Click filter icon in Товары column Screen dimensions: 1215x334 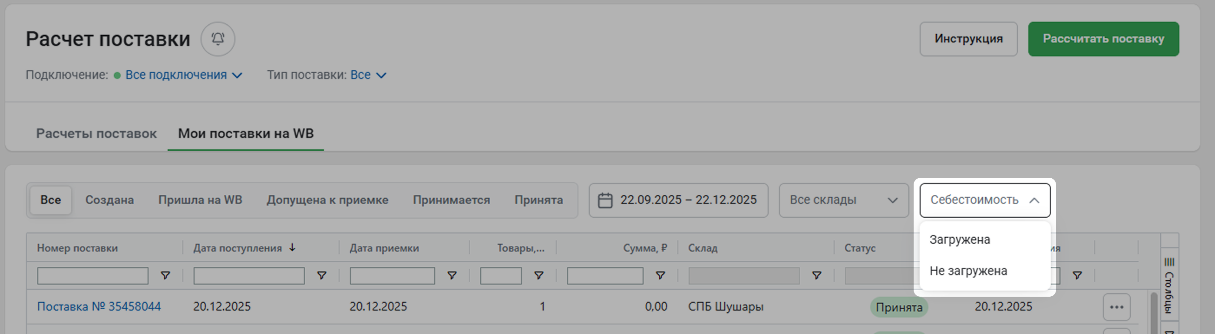click(x=538, y=275)
